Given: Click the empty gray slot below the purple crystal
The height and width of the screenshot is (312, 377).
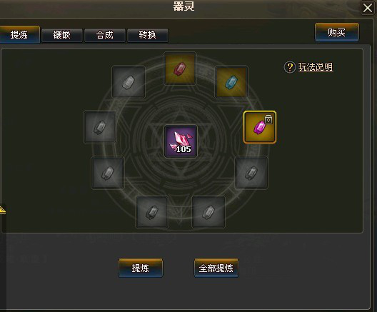Looking at the screenshot, I should click(251, 173).
